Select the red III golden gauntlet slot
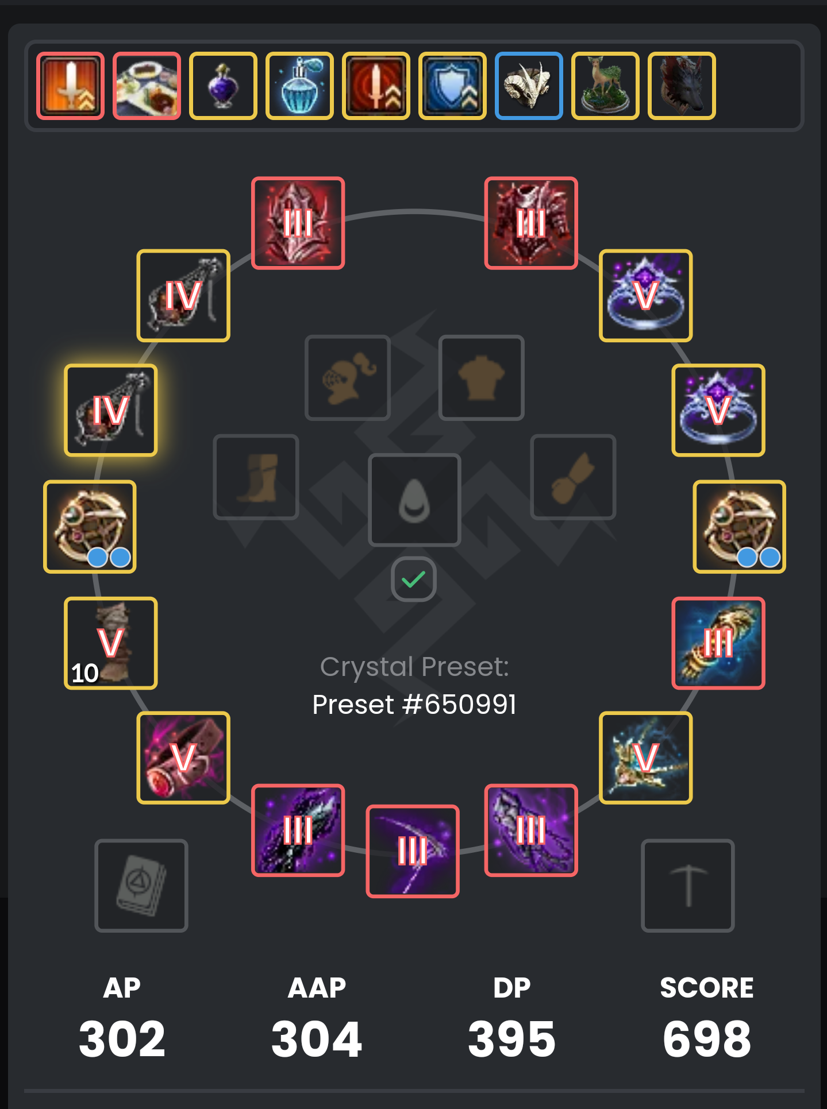Viewport: 827px width, 1109px height. [x=718, y=643]
